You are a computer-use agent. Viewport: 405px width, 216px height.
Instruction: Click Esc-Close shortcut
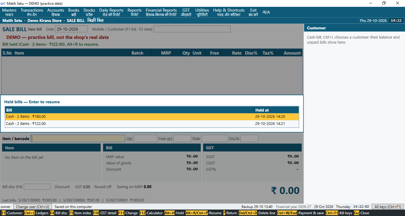tap(362, 213)
